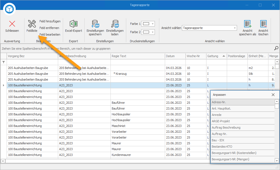Screen dimensions: 280x170
Task: Open the Farbe 1 color dropdown
Action: 153,24
